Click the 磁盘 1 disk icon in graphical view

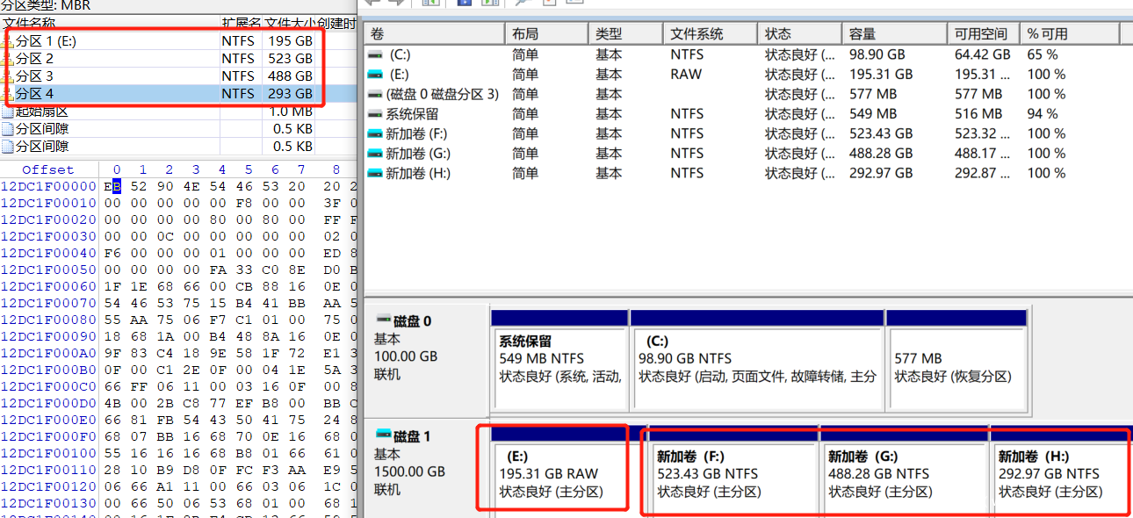(383, 436)
